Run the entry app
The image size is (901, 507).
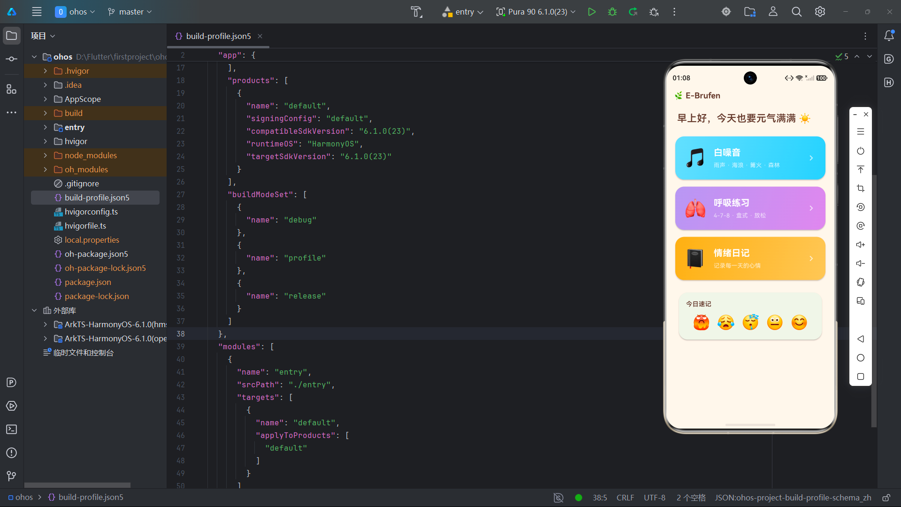592,12
